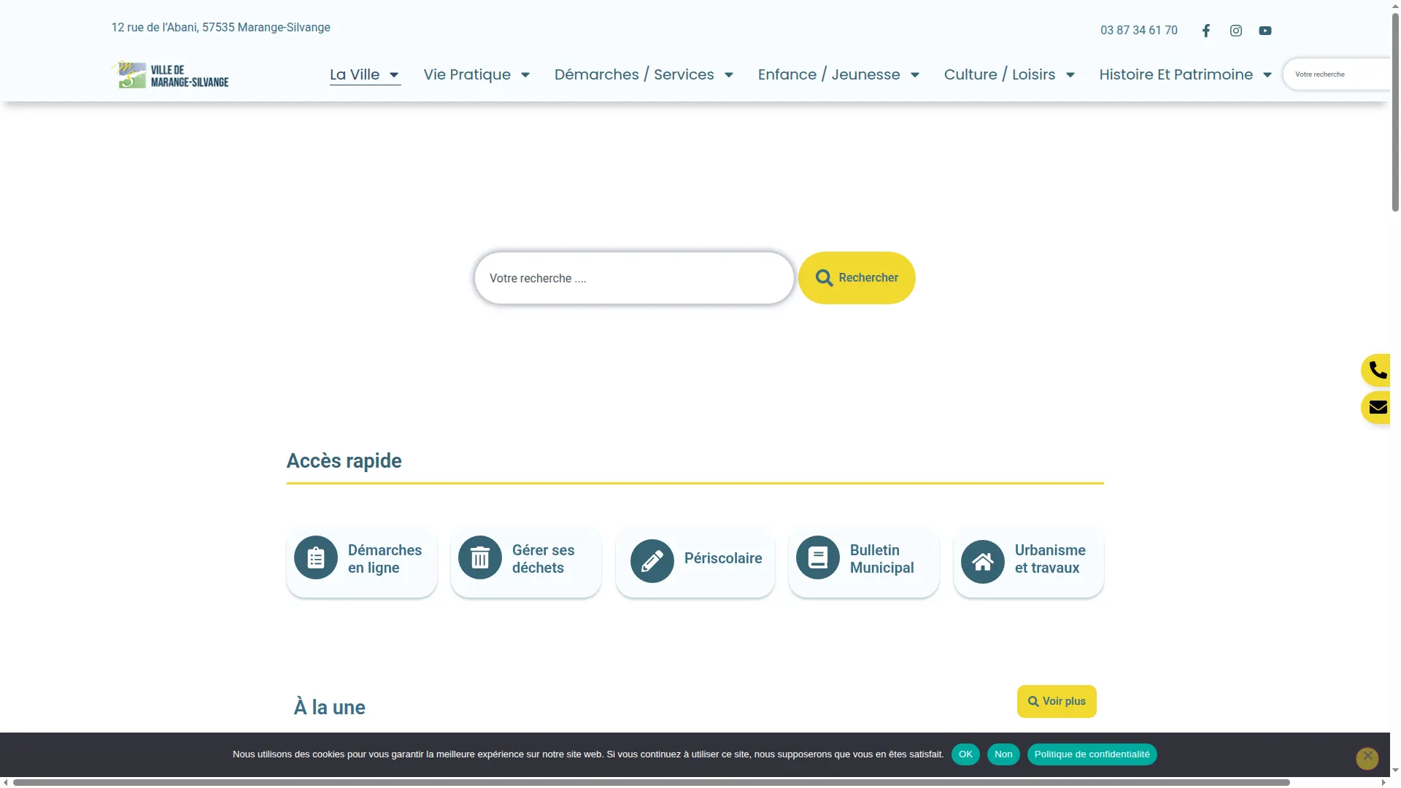
Task: Click the Ville de Marange-Silvange logo
Action: (170, 74)
